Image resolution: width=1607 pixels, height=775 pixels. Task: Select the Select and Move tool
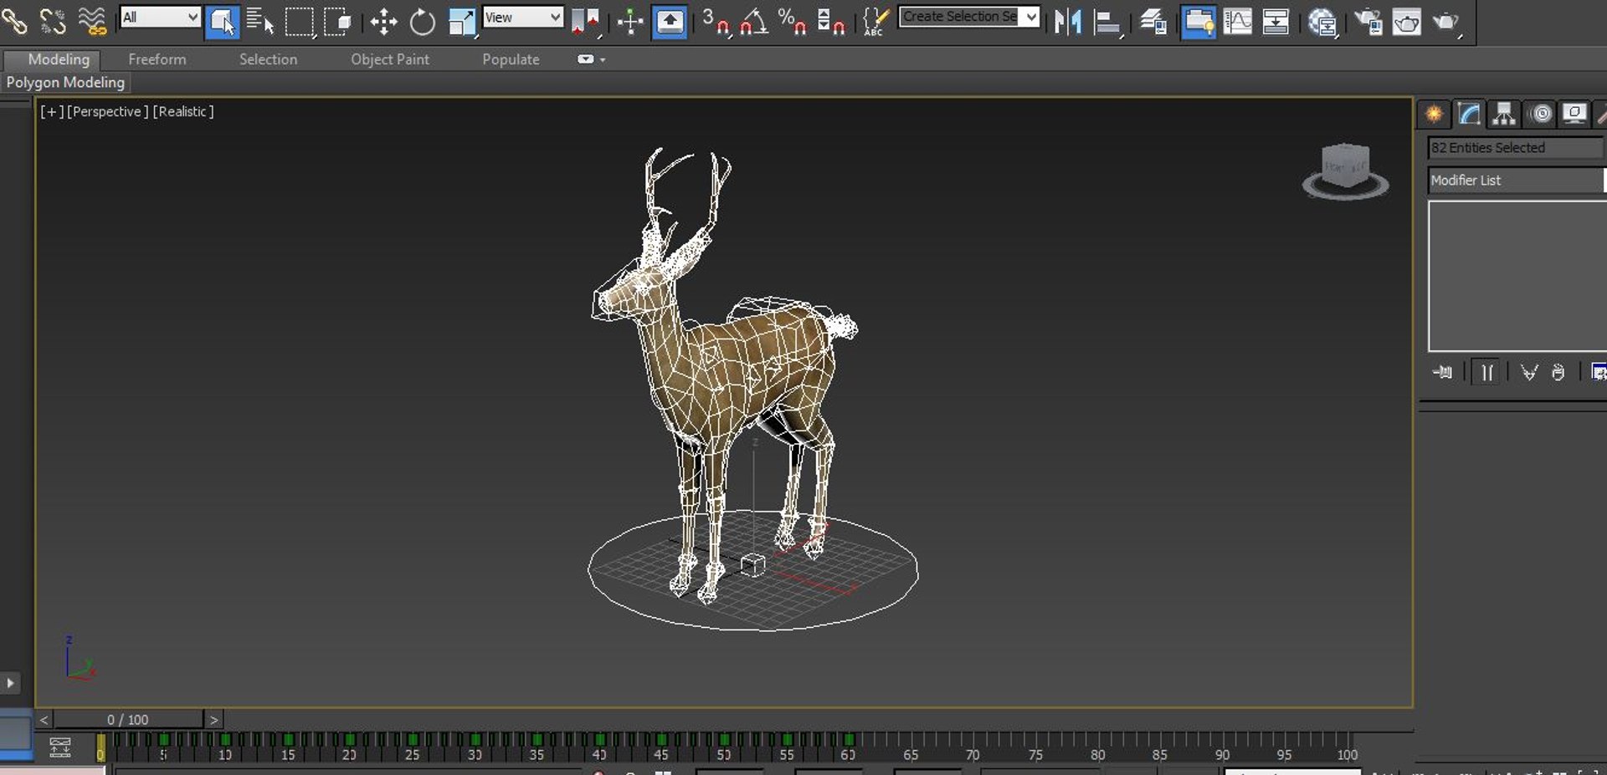(383, 22)
